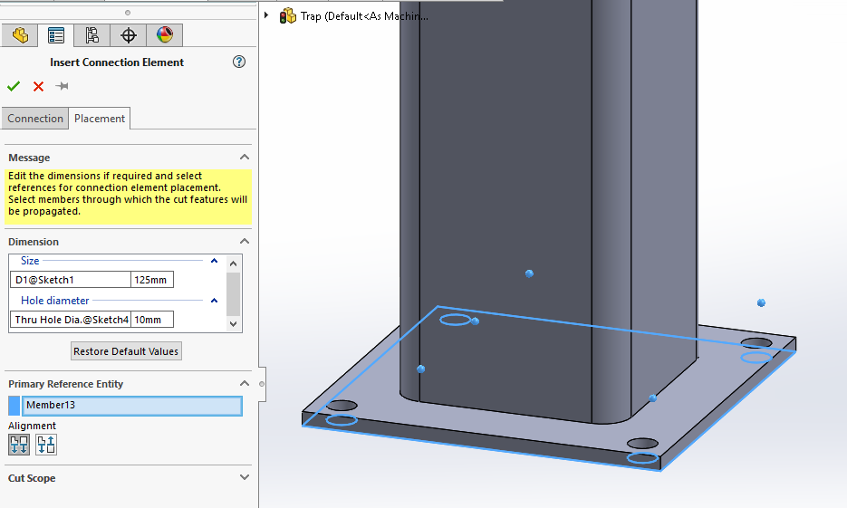Collapse the Dimension section

245,241
